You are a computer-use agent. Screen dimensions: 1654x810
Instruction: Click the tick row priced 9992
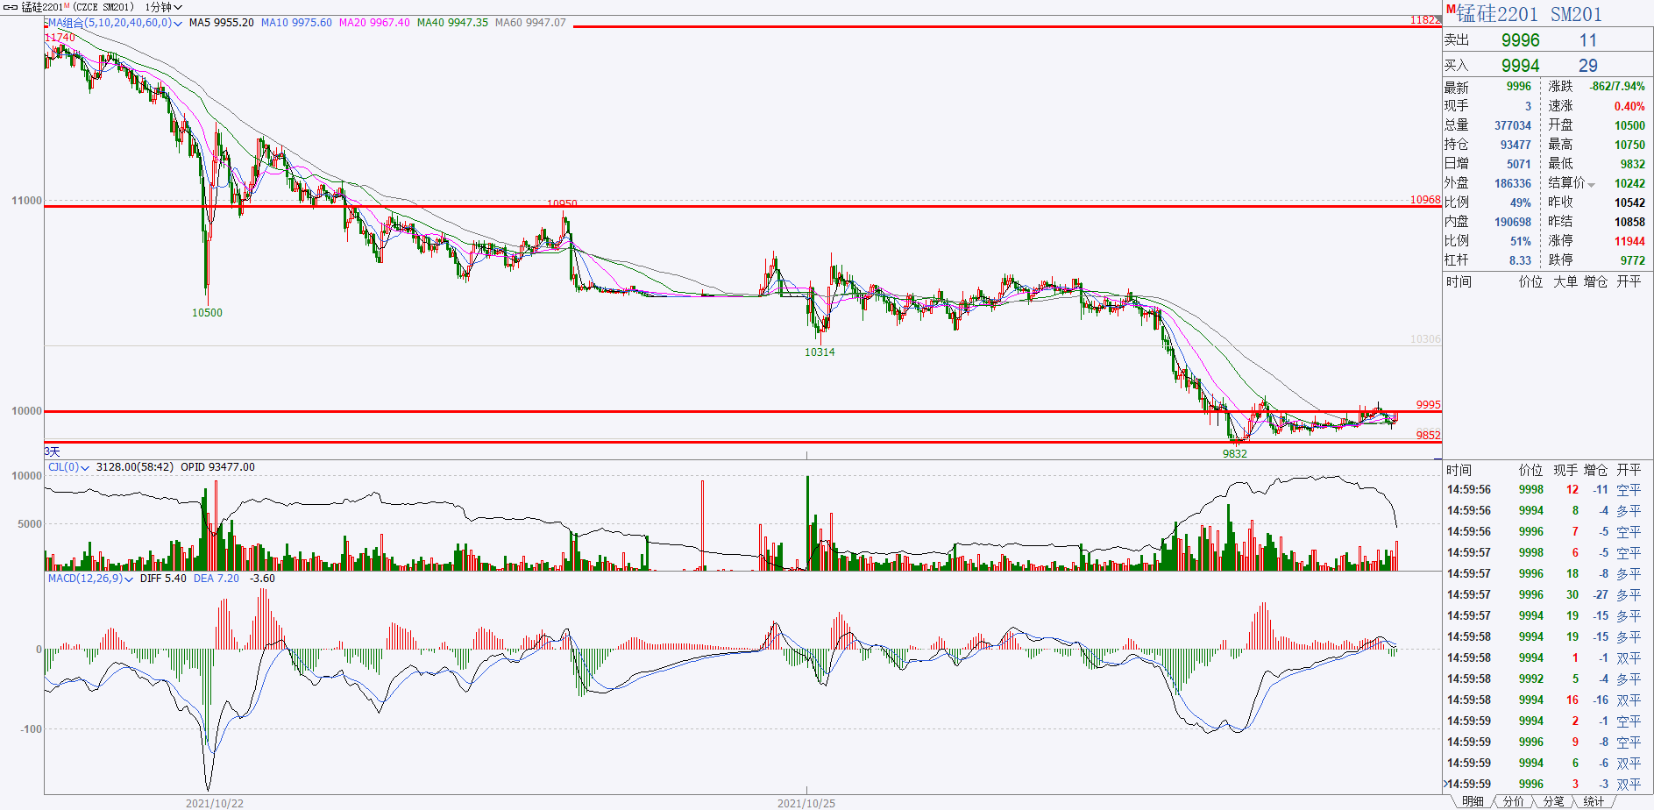tap(1547, 679)
